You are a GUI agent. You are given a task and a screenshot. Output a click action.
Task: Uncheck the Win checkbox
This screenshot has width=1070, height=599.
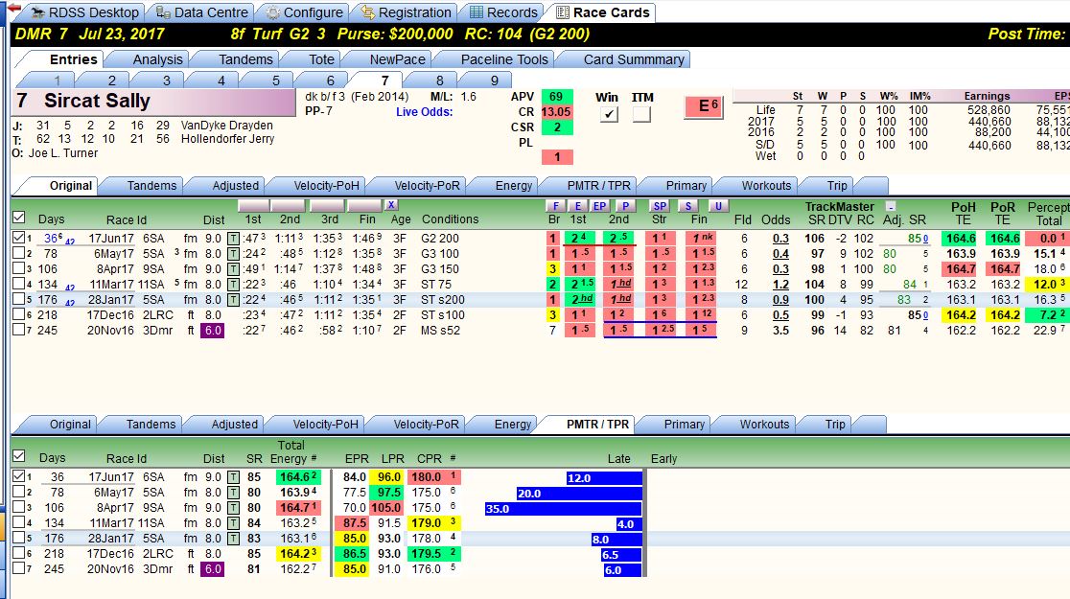click(x=609, y=115)
